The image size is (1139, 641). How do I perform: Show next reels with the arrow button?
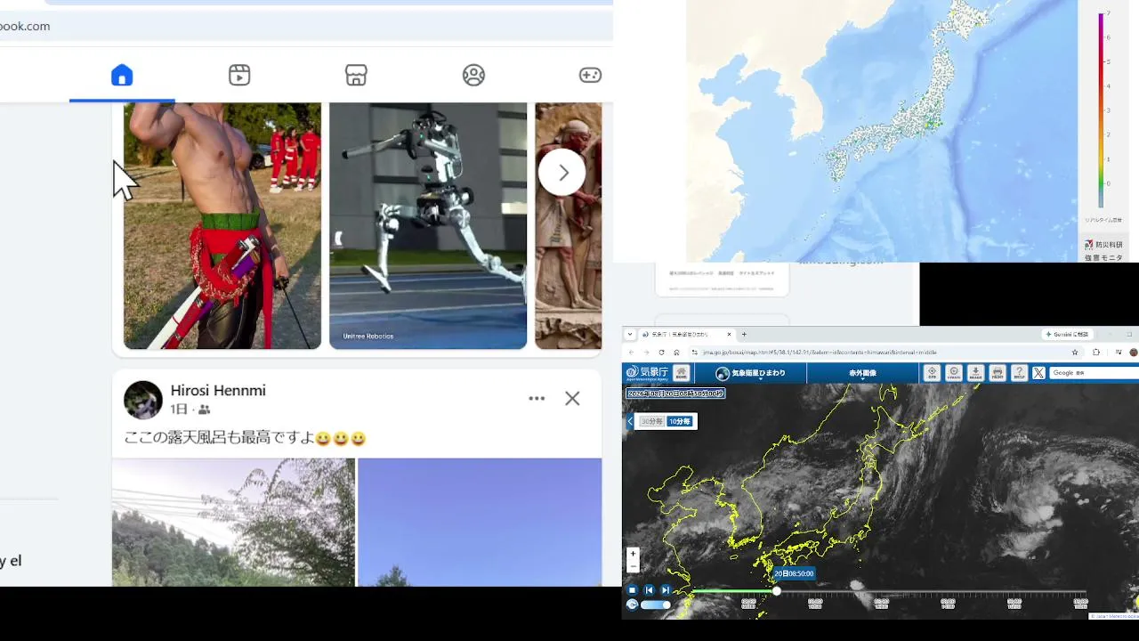click(x=562, y=173)
